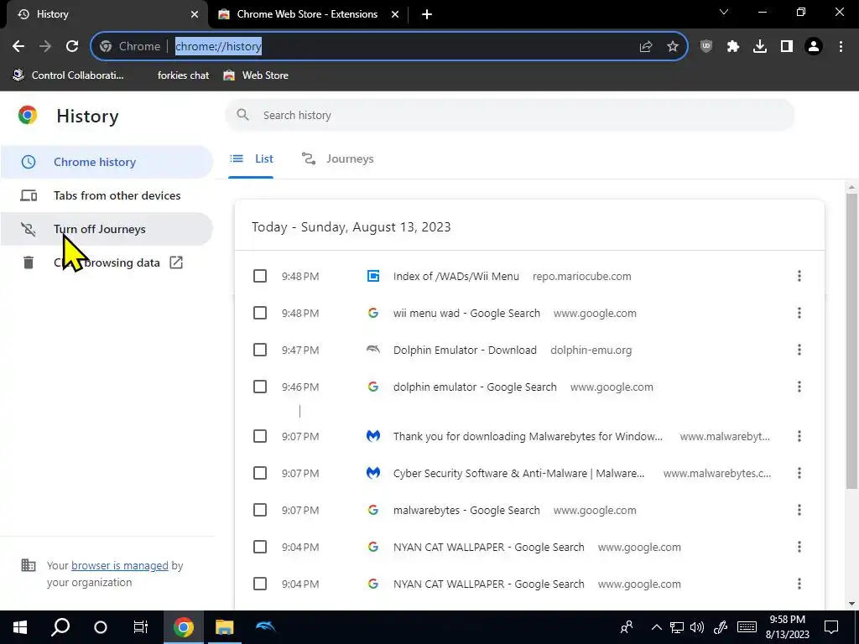Click the browser back arrow

coord(18,47)
